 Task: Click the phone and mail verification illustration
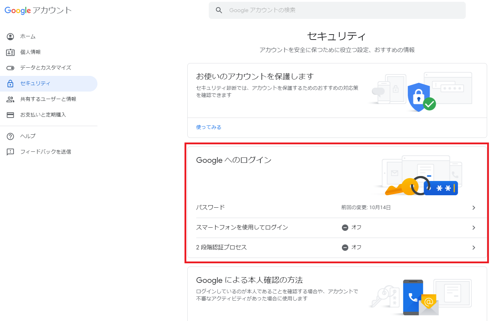(421, 297)
